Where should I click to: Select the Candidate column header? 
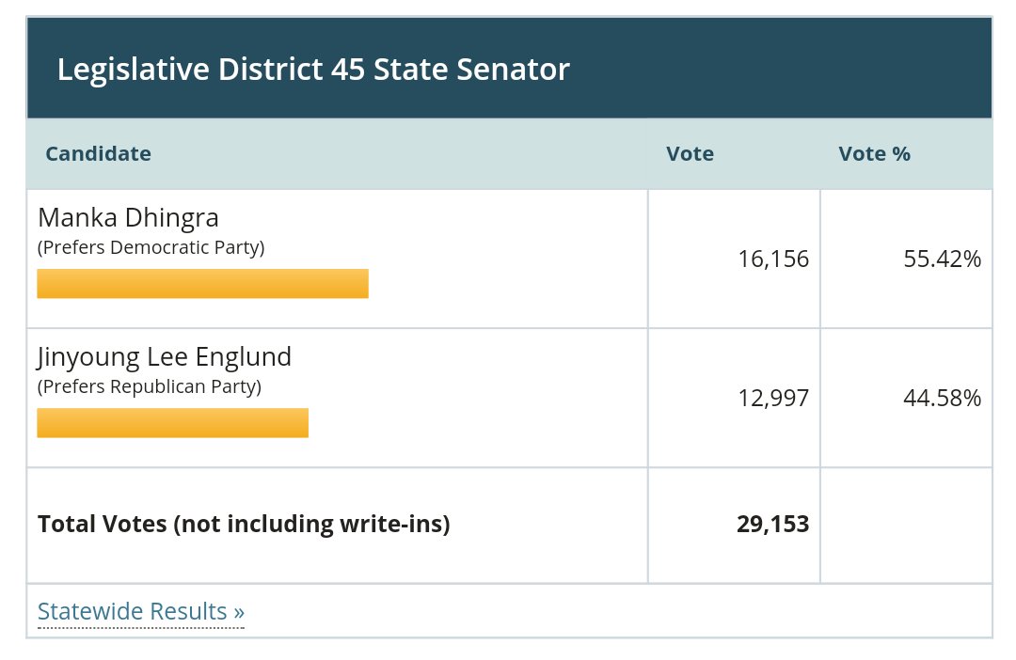coord(98,153)
